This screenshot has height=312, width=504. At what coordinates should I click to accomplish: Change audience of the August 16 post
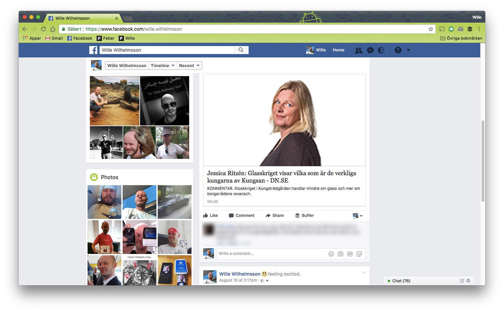click(265, 281)
